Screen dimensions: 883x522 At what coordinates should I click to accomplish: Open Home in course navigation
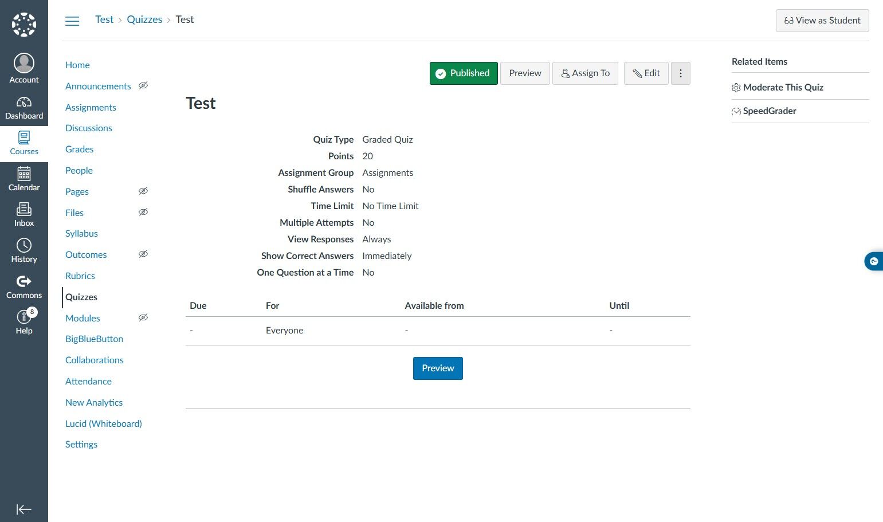coord(77,65)
